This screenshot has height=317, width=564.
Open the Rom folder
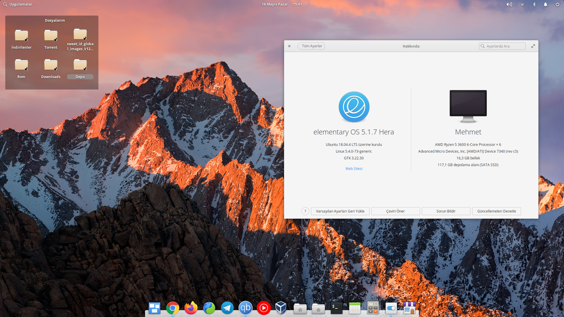[21, 68]
